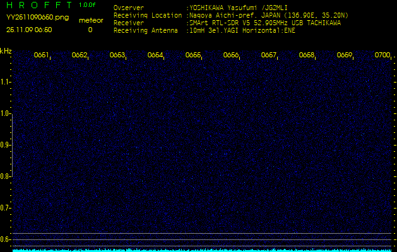Click the Receiver label
This screenshot has height=252, width=397.
point(129,23)
